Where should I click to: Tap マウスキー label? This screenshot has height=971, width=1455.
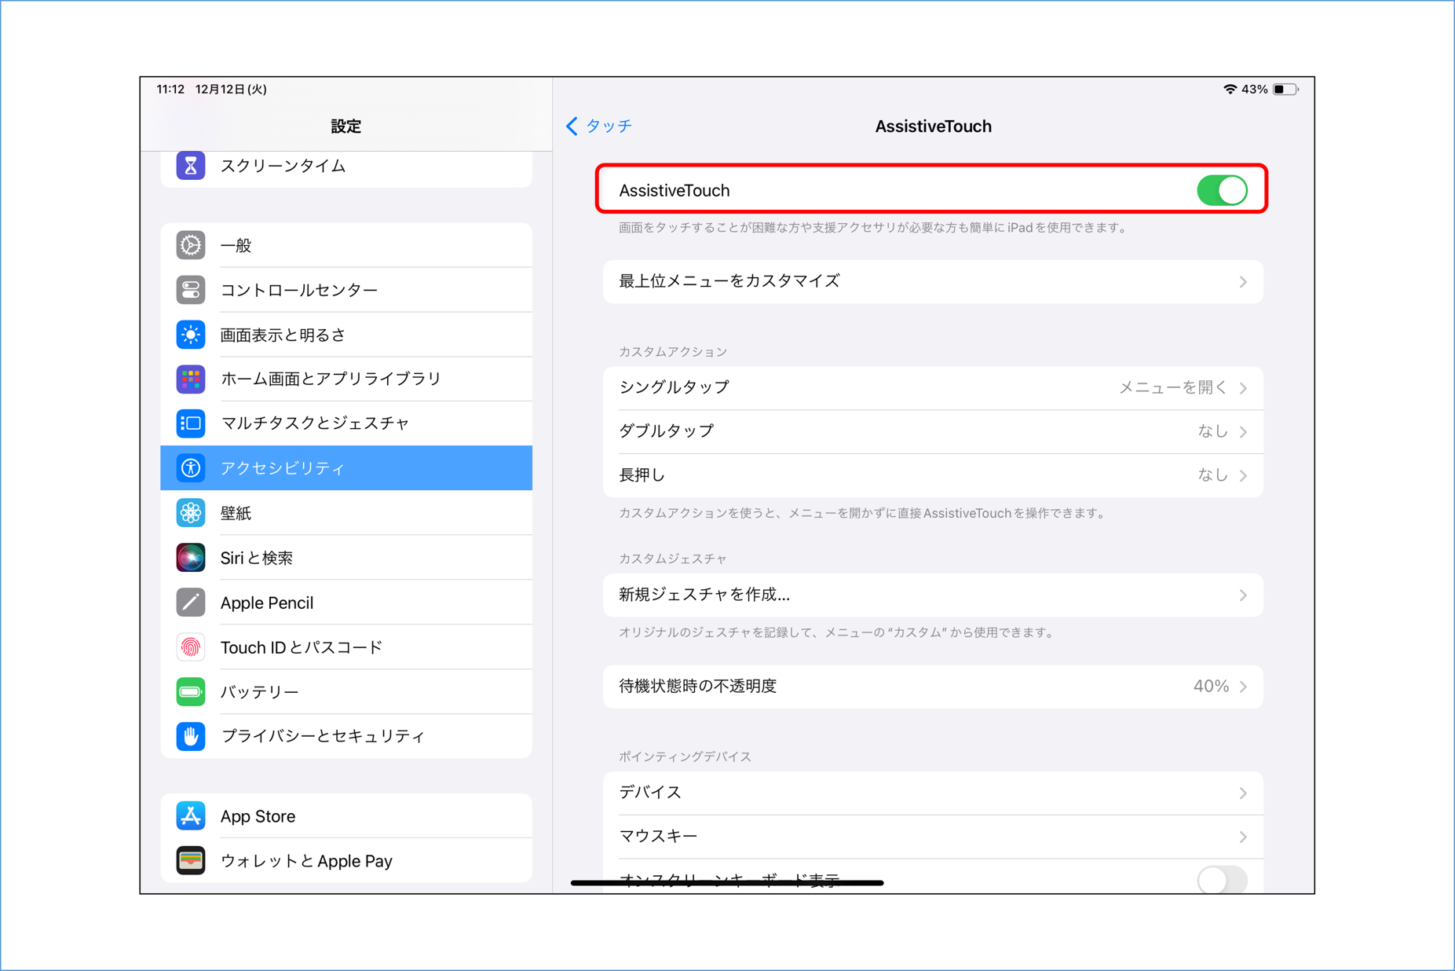658,837
